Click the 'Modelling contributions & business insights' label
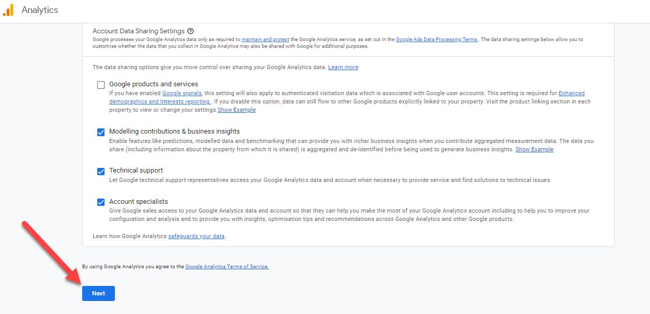Viewport: 650px width, 314px height. coord(174,132)
